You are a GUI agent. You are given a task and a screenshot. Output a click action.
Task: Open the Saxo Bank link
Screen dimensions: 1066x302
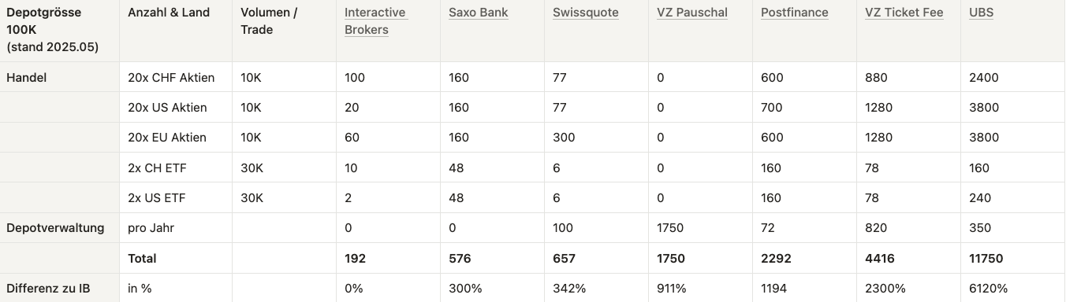click(x=479, y=13)
